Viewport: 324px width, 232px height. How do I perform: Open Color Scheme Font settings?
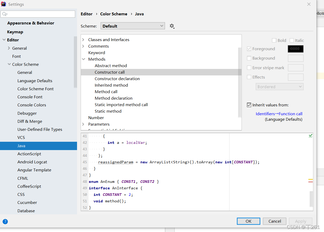tap(35, 89)
